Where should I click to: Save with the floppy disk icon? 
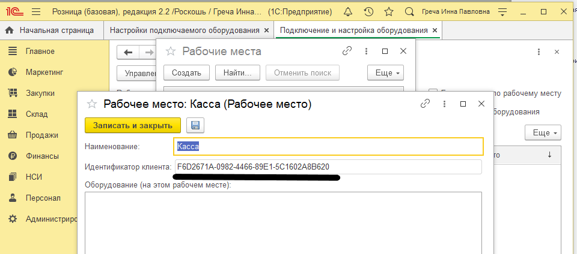(x=195, y=125)
